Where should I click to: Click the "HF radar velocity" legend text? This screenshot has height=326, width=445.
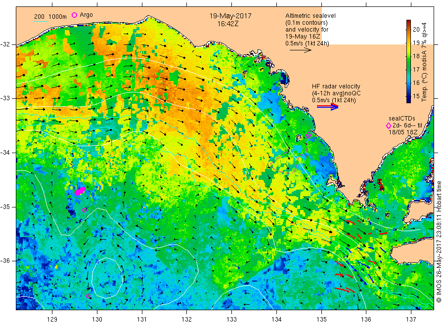336,86
